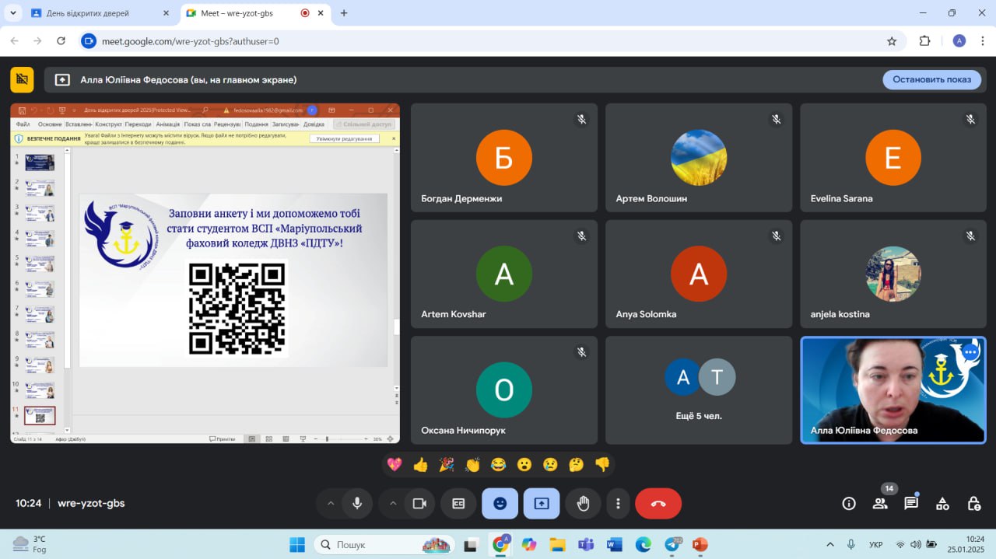The width and height of the screenshot is (996, 559).
Task: Expand audio settings arrow beside microphone
Action: click(331, 503)
